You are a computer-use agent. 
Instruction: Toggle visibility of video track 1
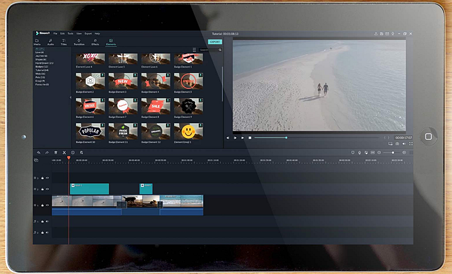point(47,205)
